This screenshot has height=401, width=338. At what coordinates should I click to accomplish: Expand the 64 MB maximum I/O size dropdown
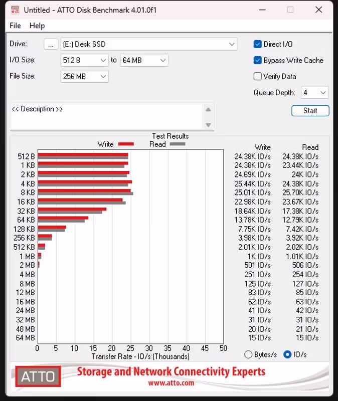144,60
